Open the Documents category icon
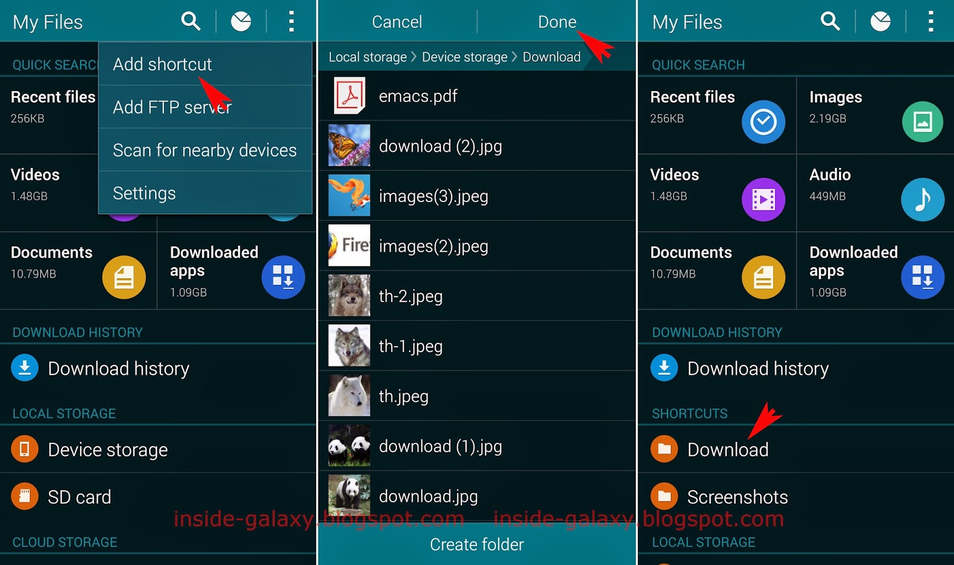954x565 pixels. pos(764,277)
